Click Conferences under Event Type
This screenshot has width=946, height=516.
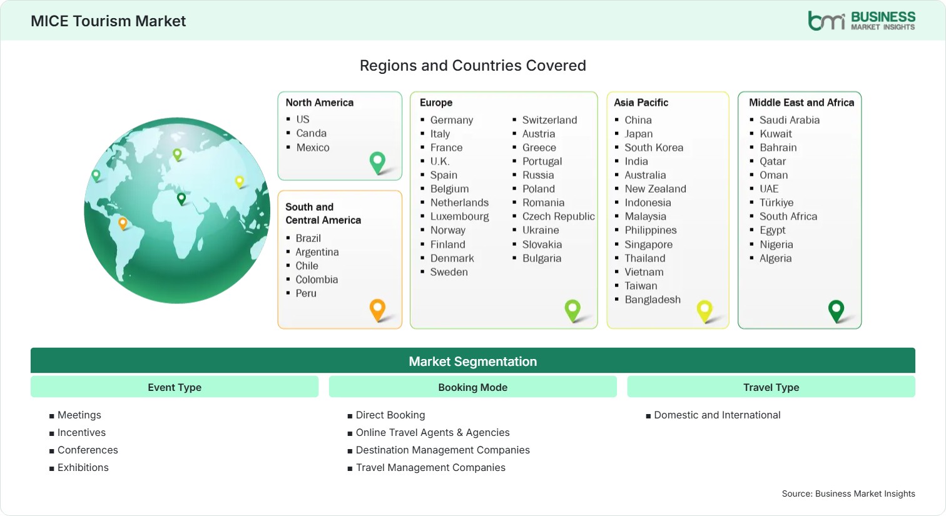point(88,450)
